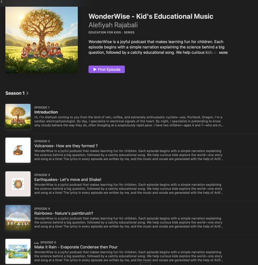Screen dimensions: 258x265
Task: Open the rainbow artwork for Episode 4
Action: pyautogui.click(x=18, y=217)
